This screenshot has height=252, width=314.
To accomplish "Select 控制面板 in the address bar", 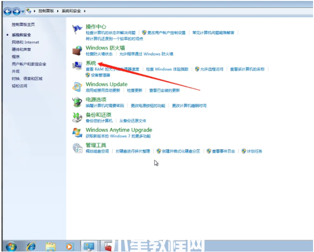I will [46, 11].
